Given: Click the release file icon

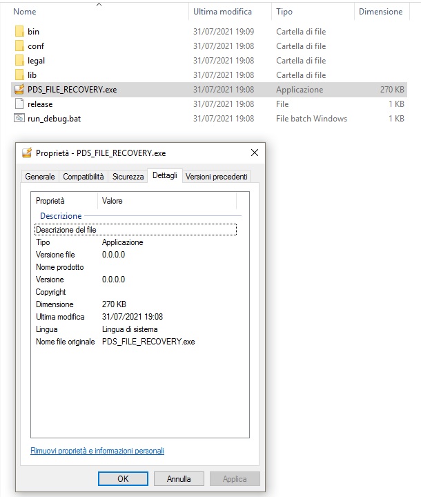Looking at the screenshot, I should 19,104.
